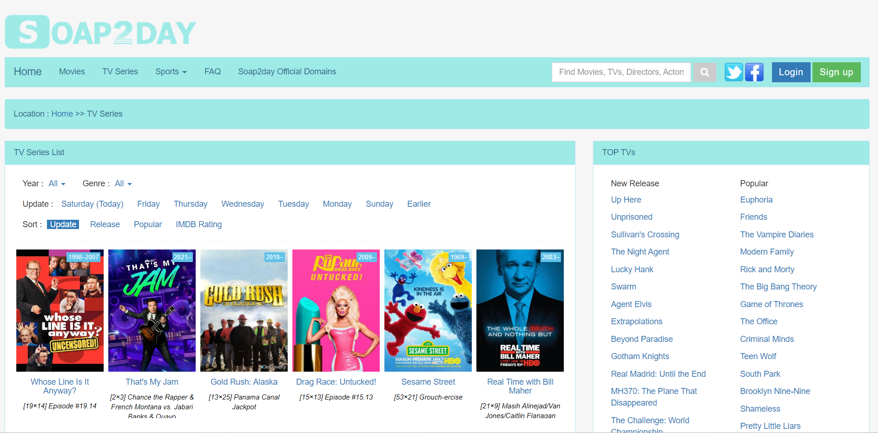878x433 pixels.
Task: Open the Year filter dropdown
Action: pyautogui.click(x=57, y=184)
